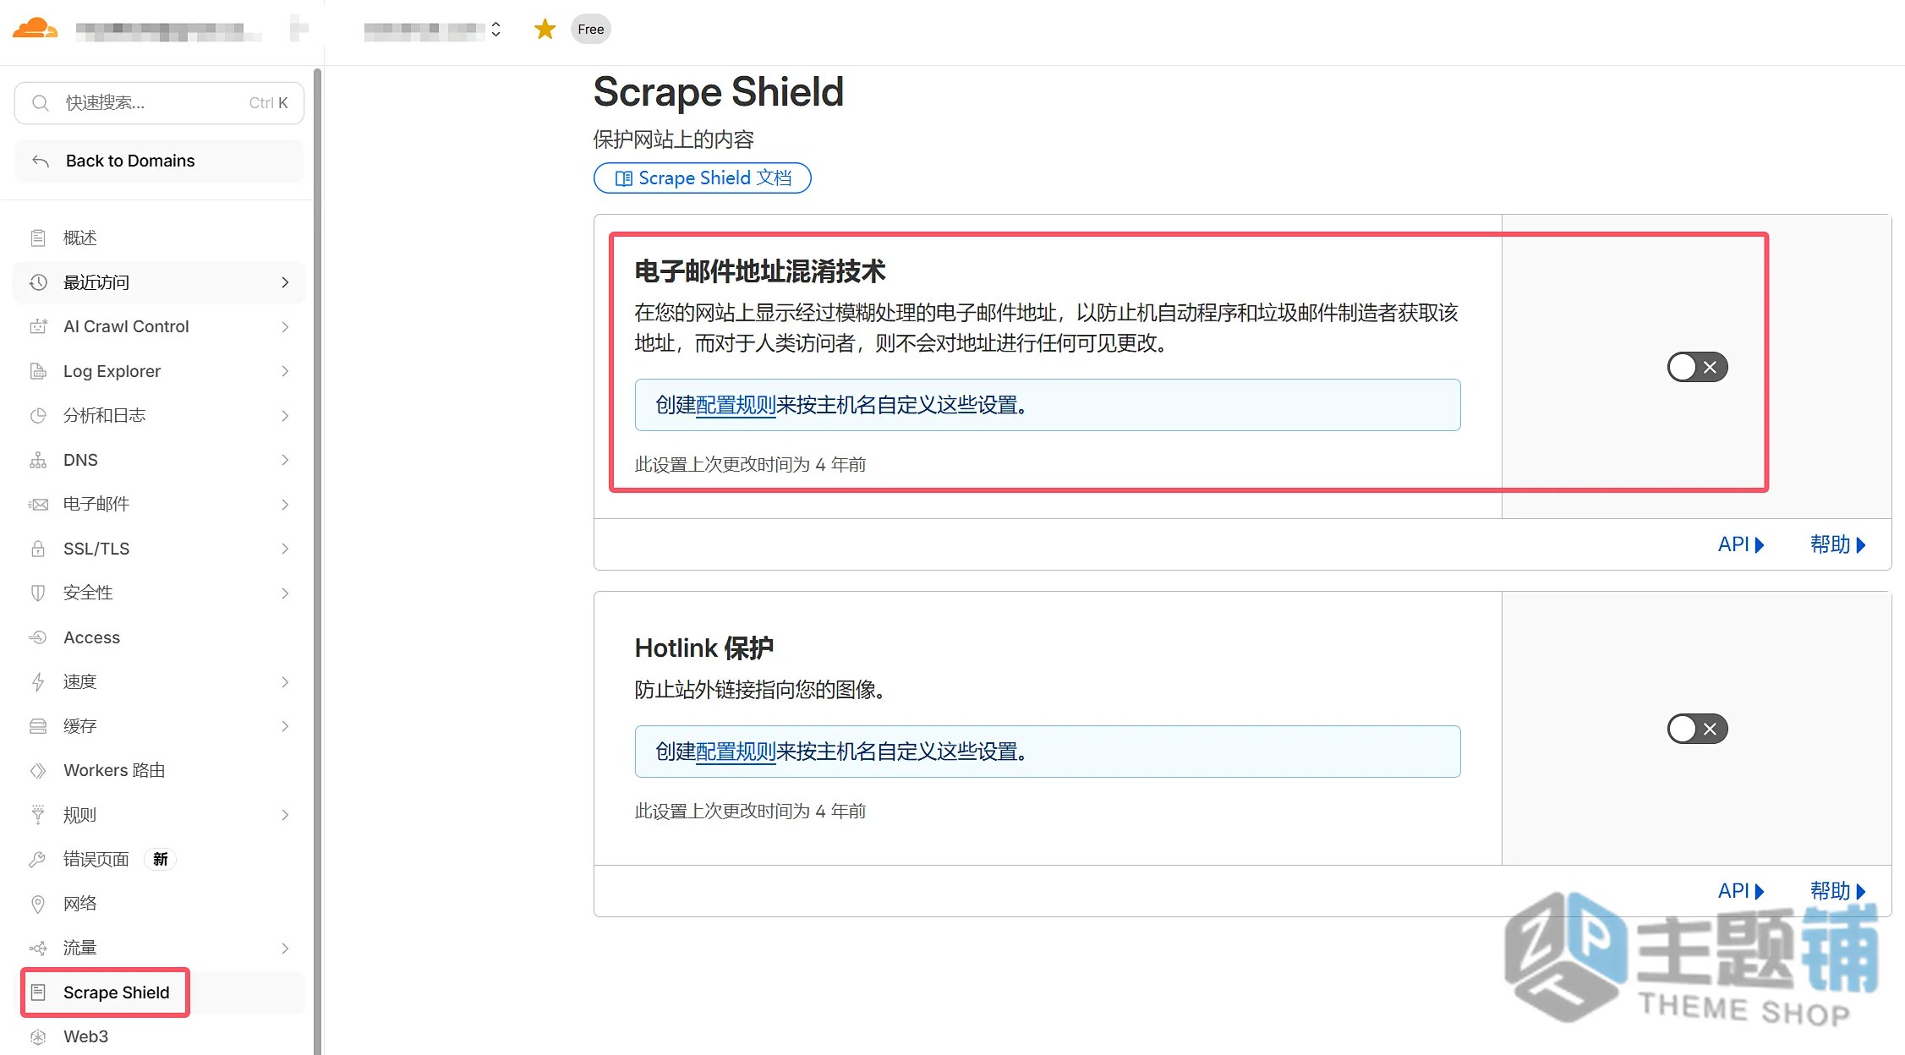Click the Back to Domains button
Image resolution: width=1905 pixels, height=1055 pixels.
[x=159, y=161]
